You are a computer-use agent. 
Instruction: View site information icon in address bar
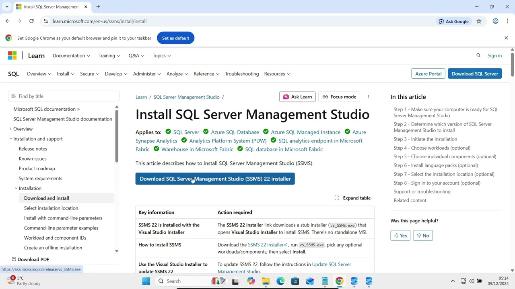46,21
